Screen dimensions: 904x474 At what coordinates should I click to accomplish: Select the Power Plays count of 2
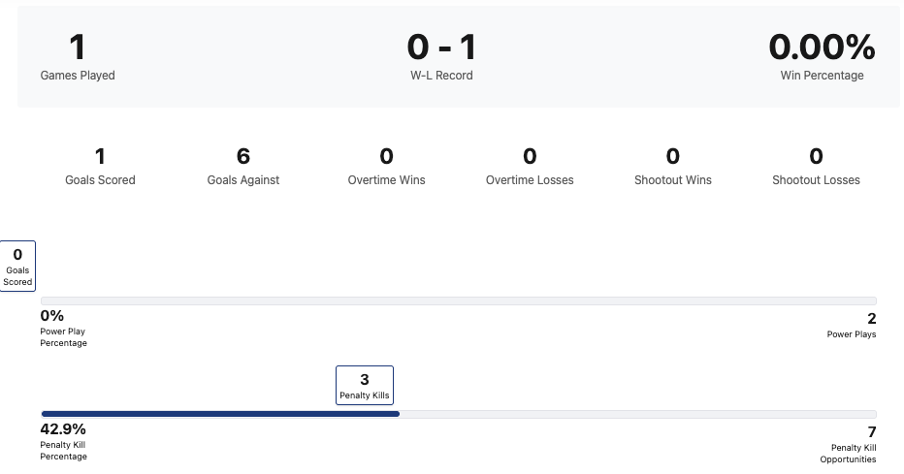[x=852, y=326]
